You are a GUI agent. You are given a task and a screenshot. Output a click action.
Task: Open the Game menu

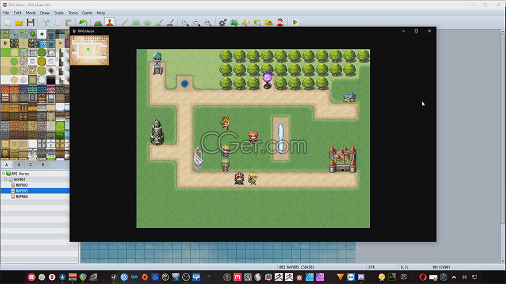click(87, 13)
